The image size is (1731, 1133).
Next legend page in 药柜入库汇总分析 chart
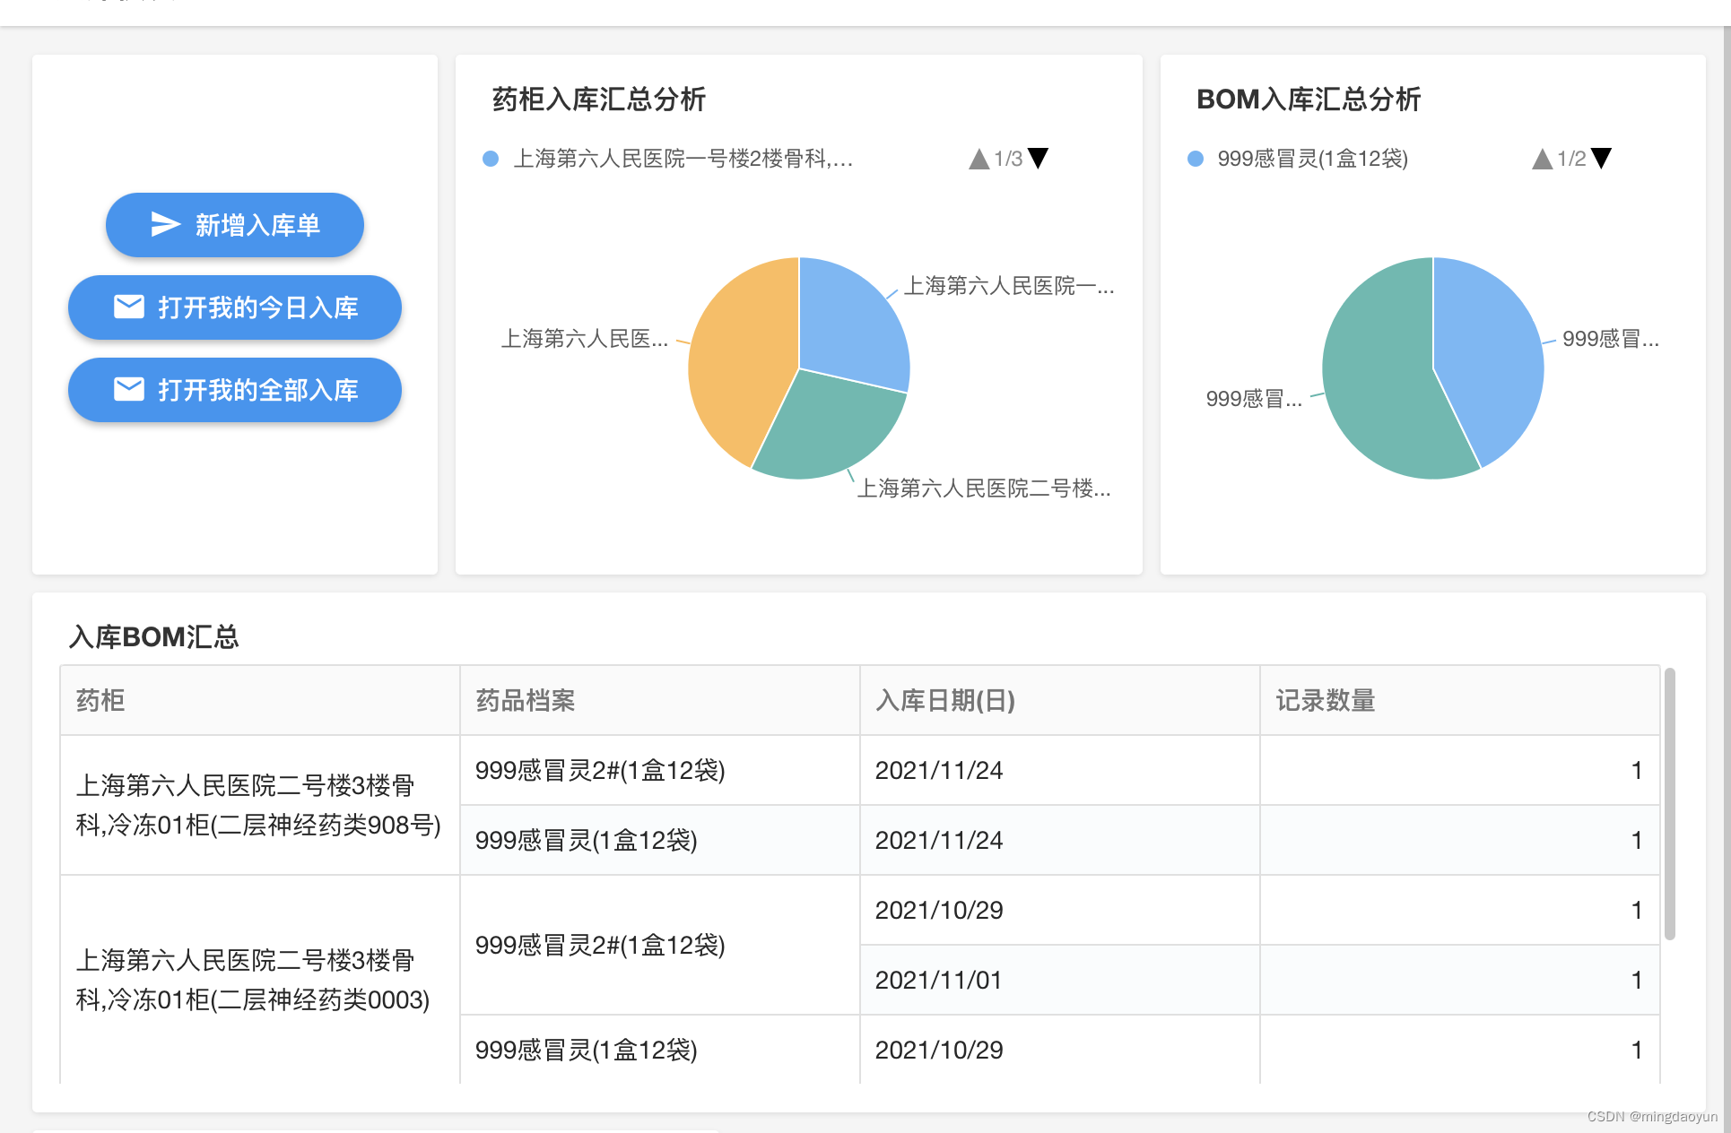coord(1039,159)
